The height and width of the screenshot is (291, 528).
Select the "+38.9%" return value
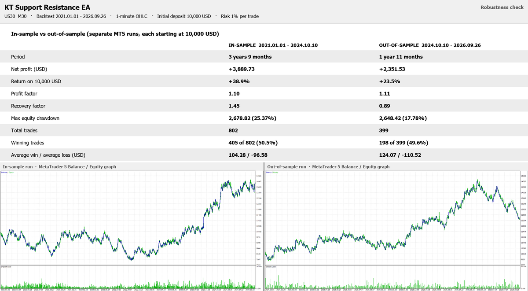click(x=238, y=81)
